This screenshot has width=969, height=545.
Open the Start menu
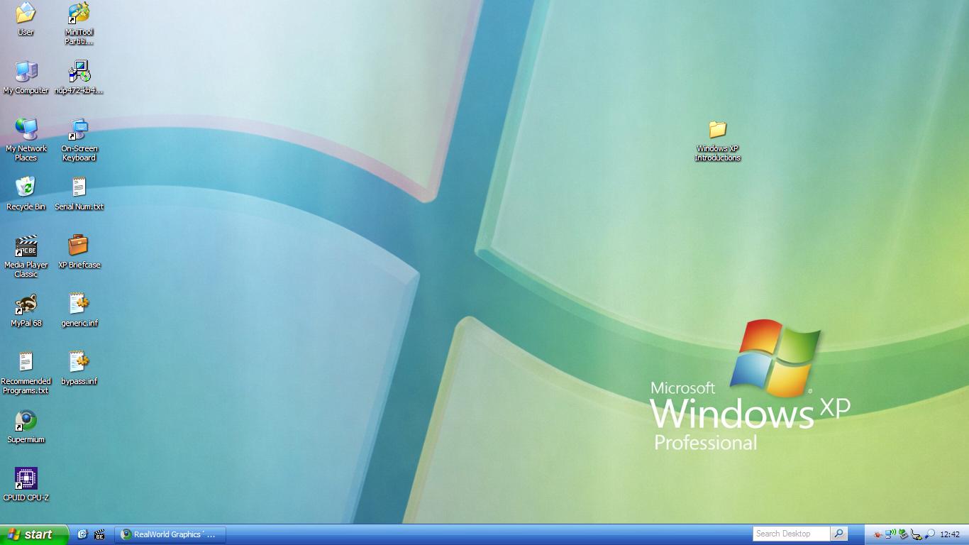tap(34, 534)
